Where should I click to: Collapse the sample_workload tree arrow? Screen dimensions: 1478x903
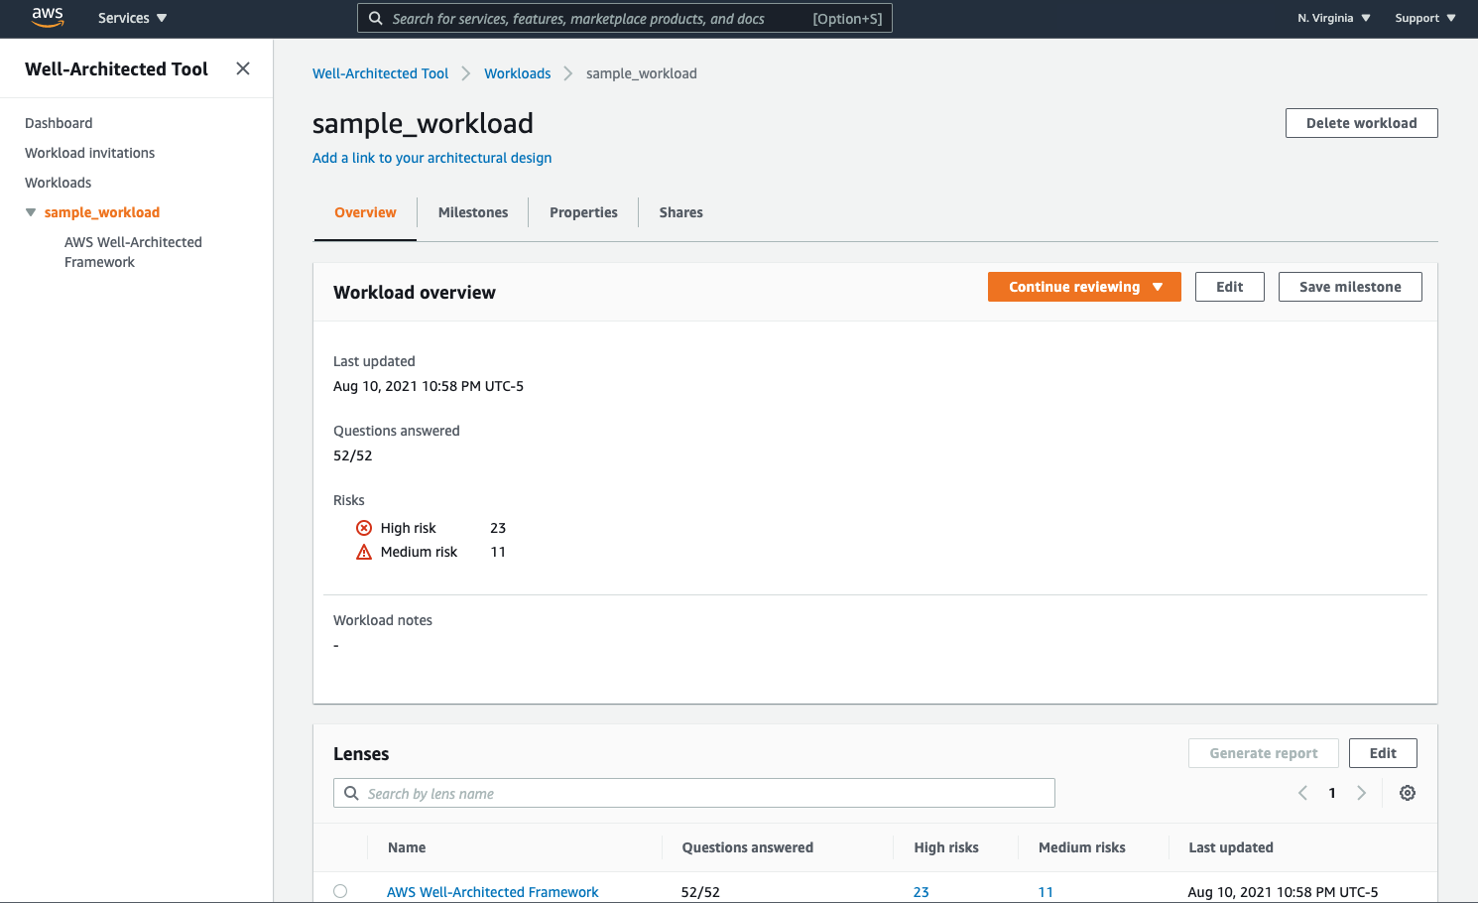[x=31, y=212]
